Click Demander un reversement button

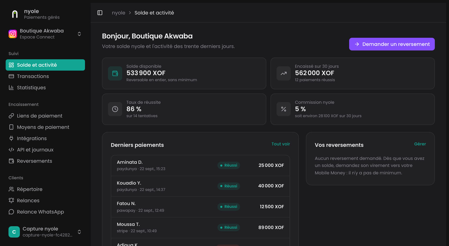click(392, 44)
